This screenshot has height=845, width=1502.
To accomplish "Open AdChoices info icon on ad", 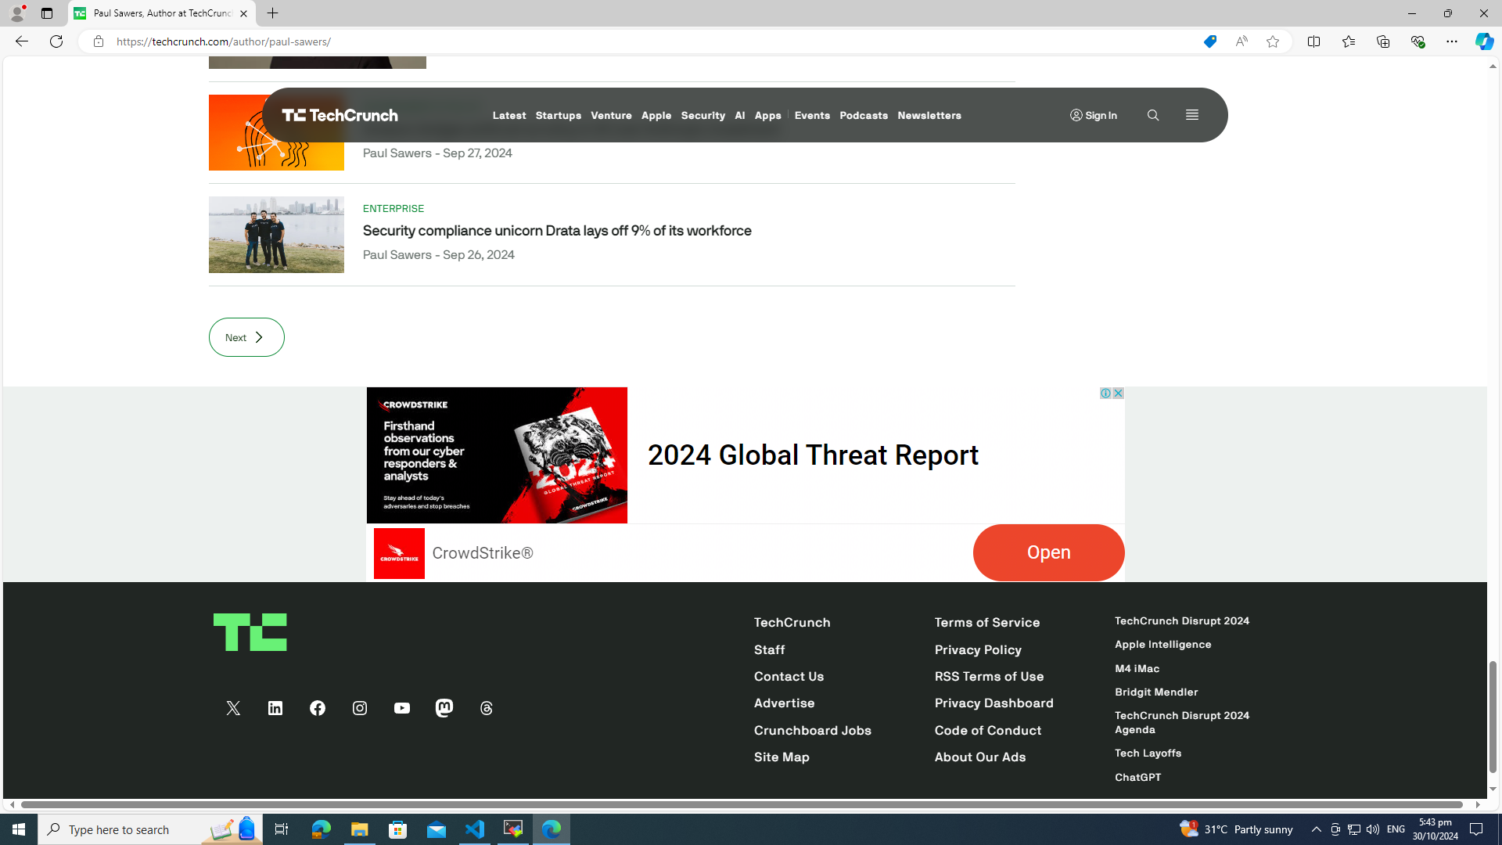I will (1105, 393).
